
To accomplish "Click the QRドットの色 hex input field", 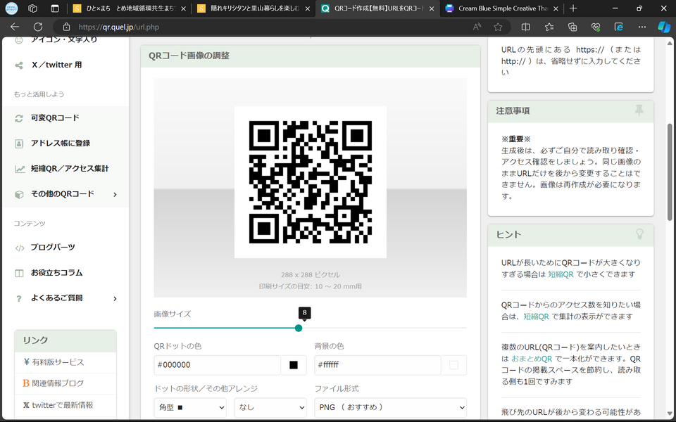I will point(216,365).
